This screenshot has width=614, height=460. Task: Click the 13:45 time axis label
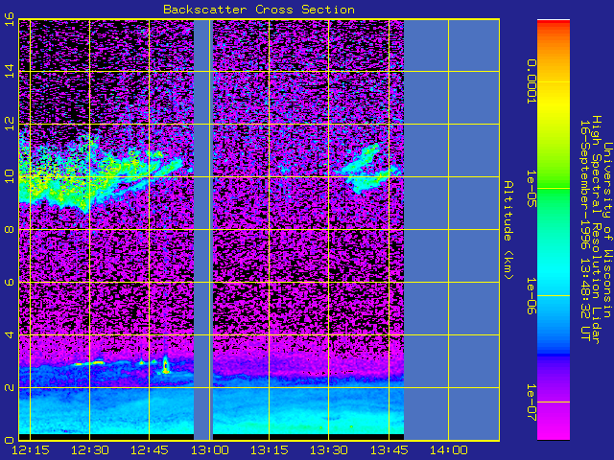pos(389,450)
